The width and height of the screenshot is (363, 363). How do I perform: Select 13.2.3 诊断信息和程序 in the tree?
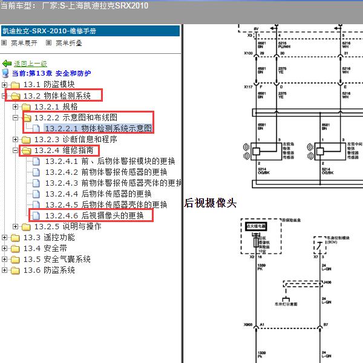pos(76,139)
